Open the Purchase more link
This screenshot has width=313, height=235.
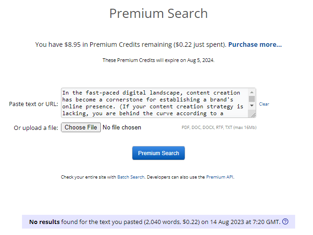255,45
